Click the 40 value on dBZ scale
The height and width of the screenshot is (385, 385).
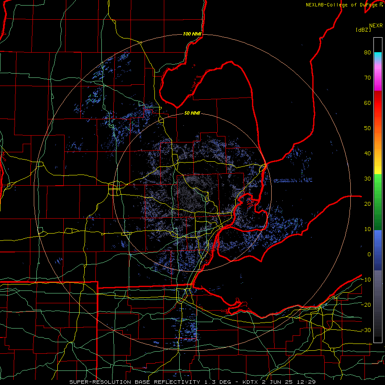tap(367, 154)
